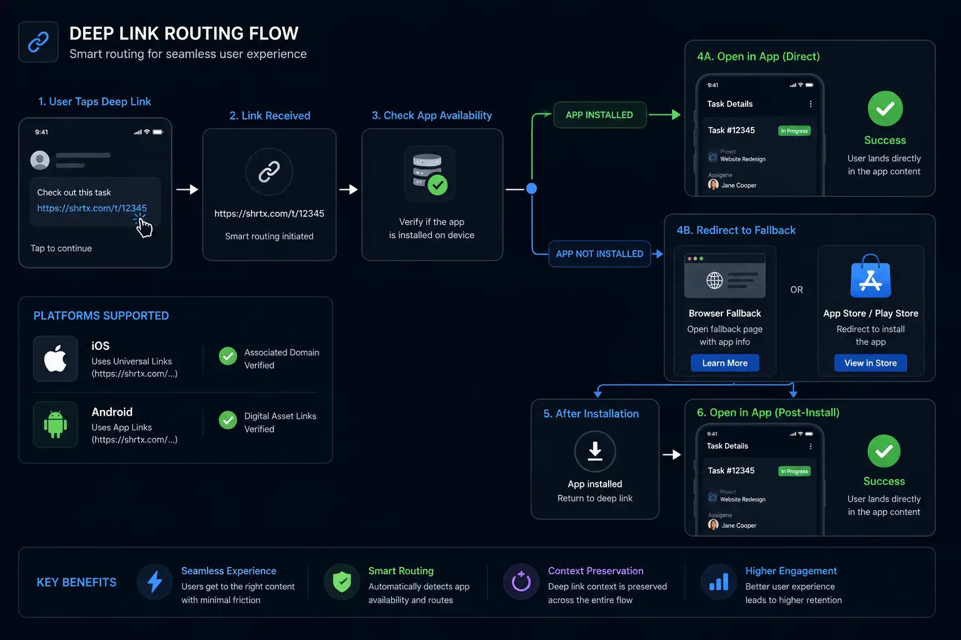This screenshot has width=961, height=640.
Task: Click the "Uses App Links" text
Action: pos(121,427)
